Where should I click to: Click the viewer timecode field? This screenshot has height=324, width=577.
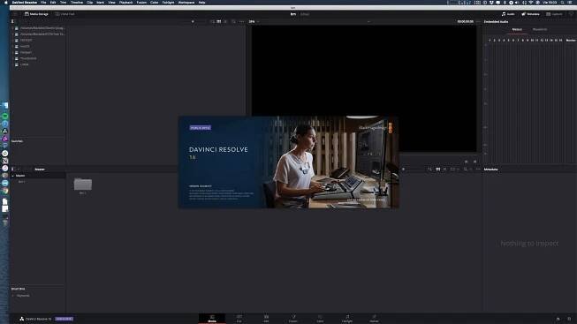(x=465, y=22)
